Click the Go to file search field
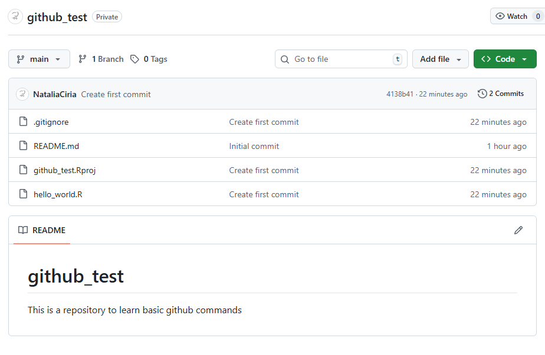Viewport: 545px width, 355px height. tap(341, 59)
